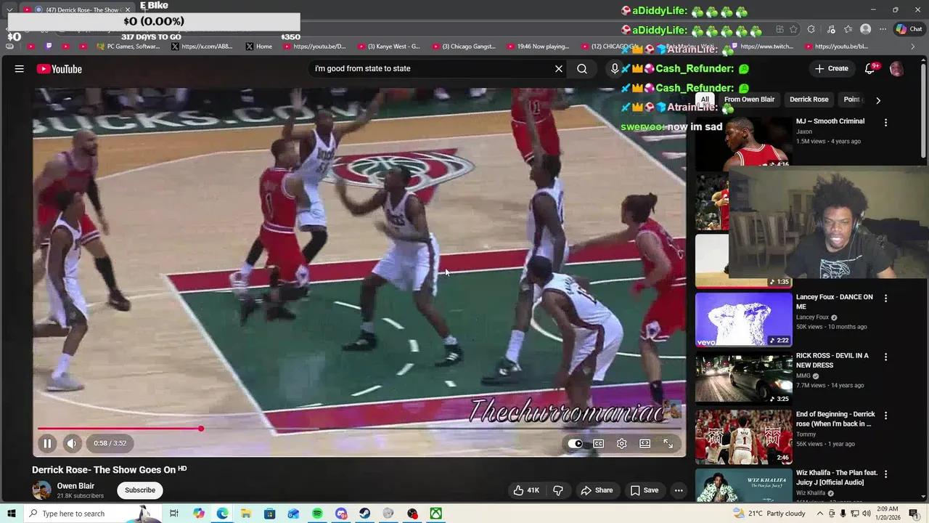The image size is (929, 523).
Task: Open Xbox app from taskbar
Action: pyautogui.click(x=435, y=514)
